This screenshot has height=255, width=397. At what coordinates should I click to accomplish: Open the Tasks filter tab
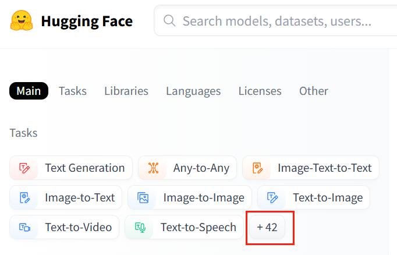pyautogui.click(x=73, y=91)
